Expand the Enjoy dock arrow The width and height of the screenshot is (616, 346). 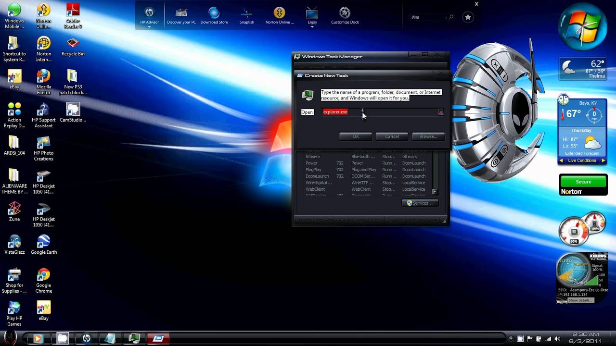tap(312, 27)
